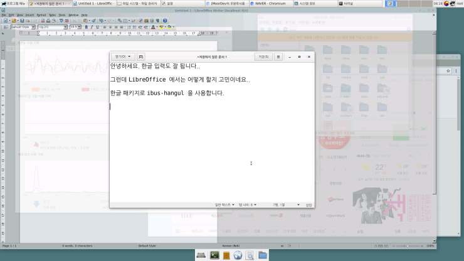Switch to 터미널 taskbar window
The image size is (464, 261).
359,4
